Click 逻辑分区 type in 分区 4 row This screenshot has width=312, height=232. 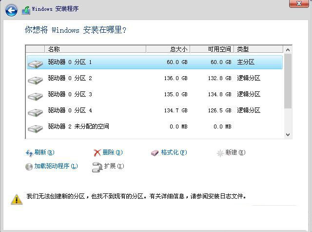(249, 110)
